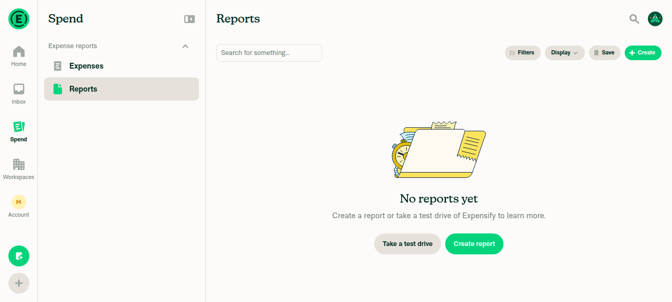Open the Inbox section
Viewport: 672px width, 302px height.
[x=19, y=94]
